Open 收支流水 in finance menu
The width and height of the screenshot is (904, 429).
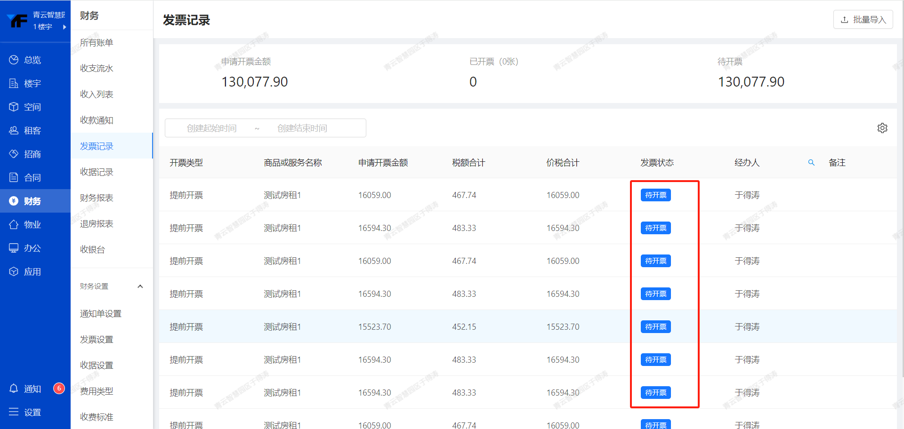click(97, 68)
